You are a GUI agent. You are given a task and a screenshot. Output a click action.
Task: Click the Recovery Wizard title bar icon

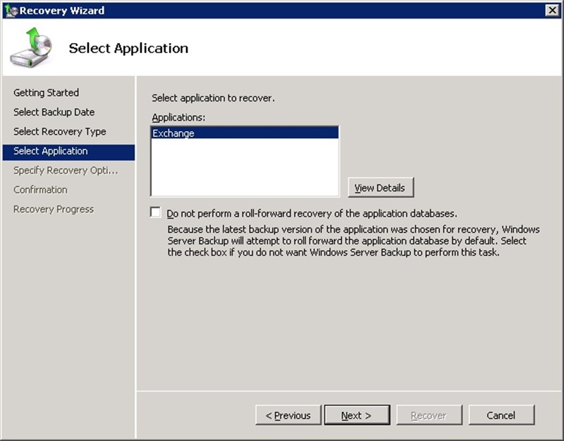[x=10, y=11]
